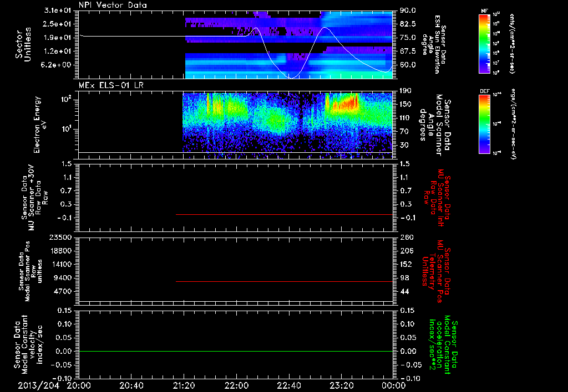Click the 3.1e+01 sector tick value
Viewport: 568px width, 392px height.
(59, 11)
